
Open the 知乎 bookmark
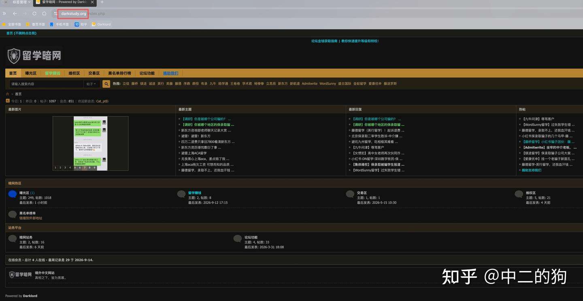[81, 24]
